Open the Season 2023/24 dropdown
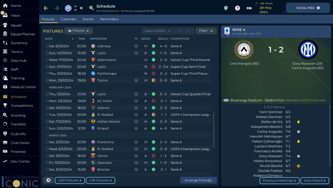 click(x=157, y=31)
